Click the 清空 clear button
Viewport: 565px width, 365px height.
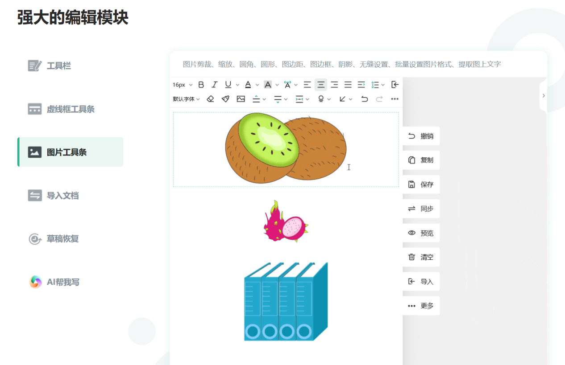(421, 257)
